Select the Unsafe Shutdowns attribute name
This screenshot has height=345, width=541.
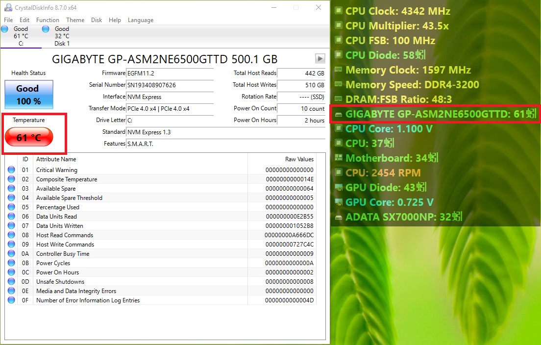tap(60, 281)
